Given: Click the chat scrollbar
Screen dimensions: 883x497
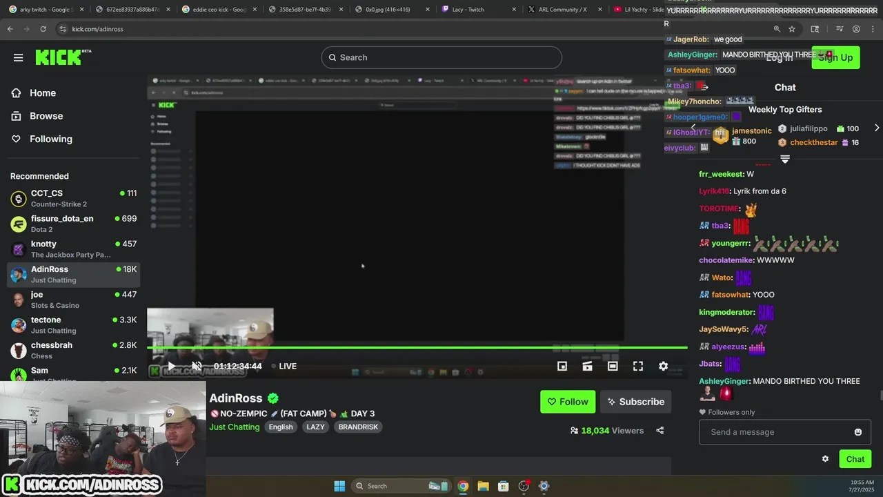Looking at the screenshot, I should [x=880, y=395].
